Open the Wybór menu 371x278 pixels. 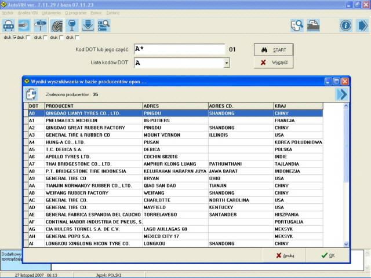(x=8, y=13)
